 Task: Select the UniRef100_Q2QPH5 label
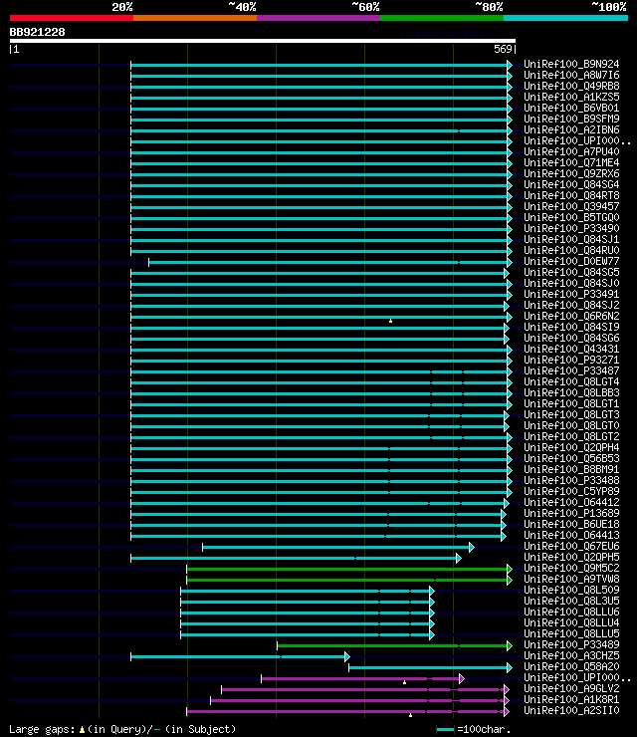click(571, 557)
